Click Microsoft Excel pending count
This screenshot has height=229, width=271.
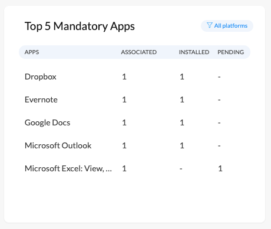(x=220, y=168)
